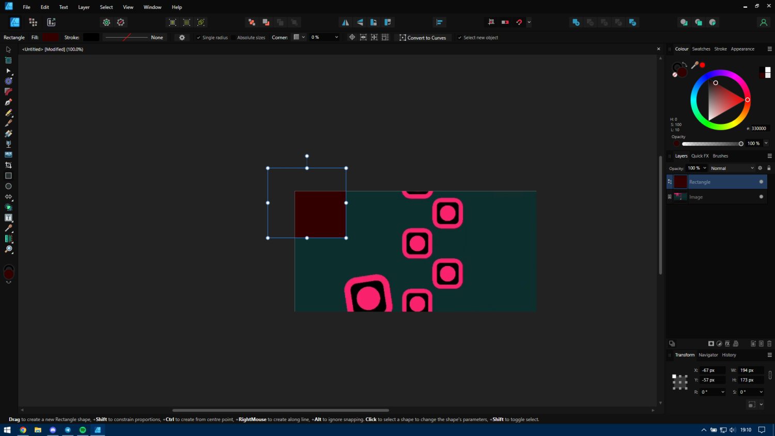
Task: Click the Flip Horizontal toolbar icon
Action: click(x=346, y=22)
